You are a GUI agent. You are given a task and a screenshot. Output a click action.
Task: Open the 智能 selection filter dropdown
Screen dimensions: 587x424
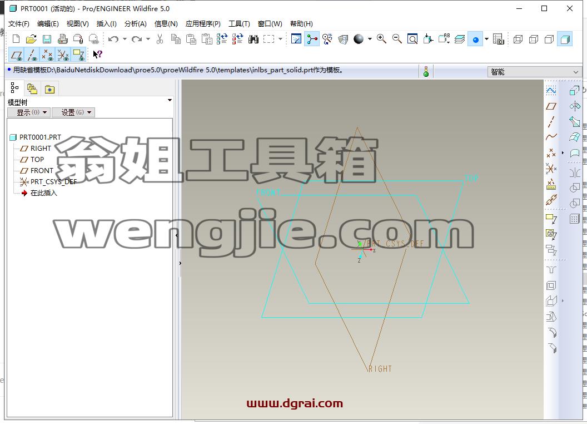534,72
